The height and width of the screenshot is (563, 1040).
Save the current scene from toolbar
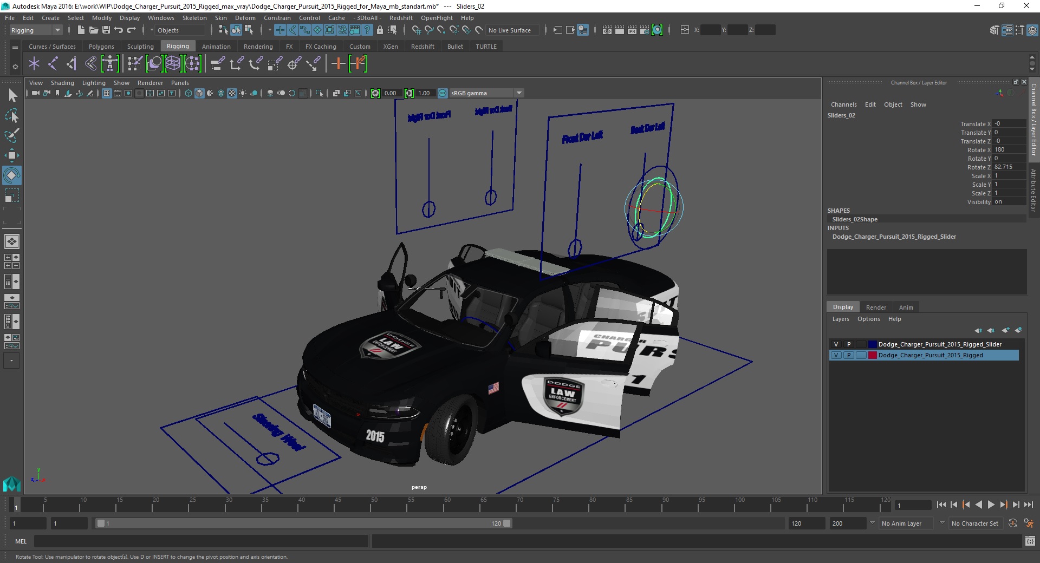coord(106,30)
